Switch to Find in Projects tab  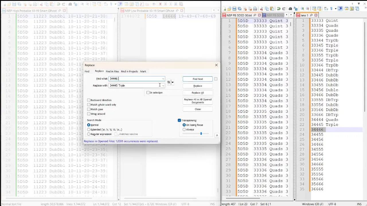pyautogui.click(x=129, y=72)
